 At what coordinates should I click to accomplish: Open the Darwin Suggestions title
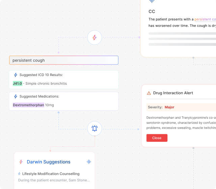pyautogui.click(x=49, y=162)
